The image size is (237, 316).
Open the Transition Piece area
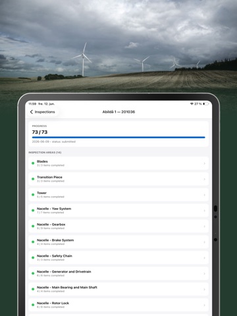[118, 179]
